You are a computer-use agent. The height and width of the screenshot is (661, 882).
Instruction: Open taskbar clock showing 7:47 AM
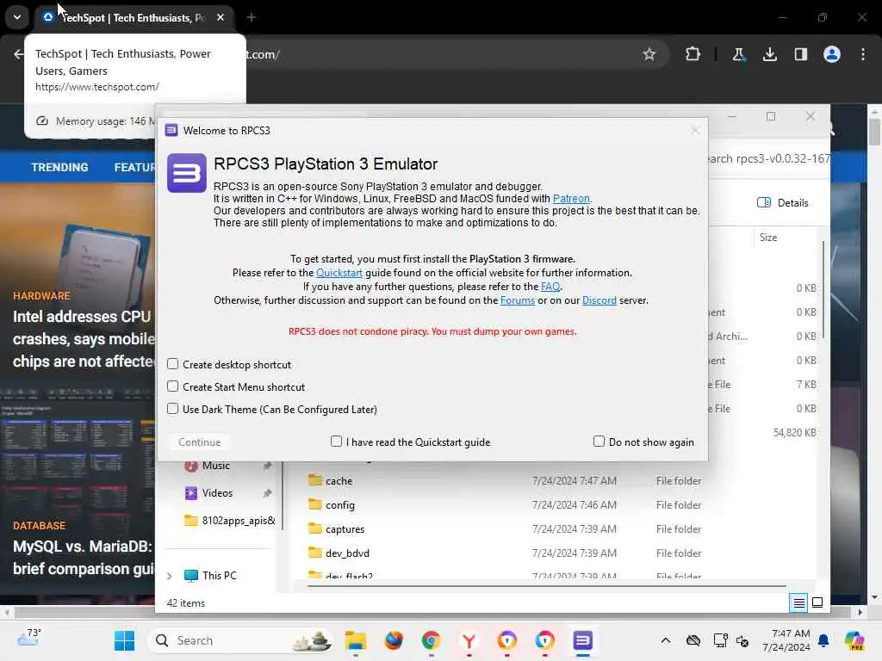click(786, 640)
